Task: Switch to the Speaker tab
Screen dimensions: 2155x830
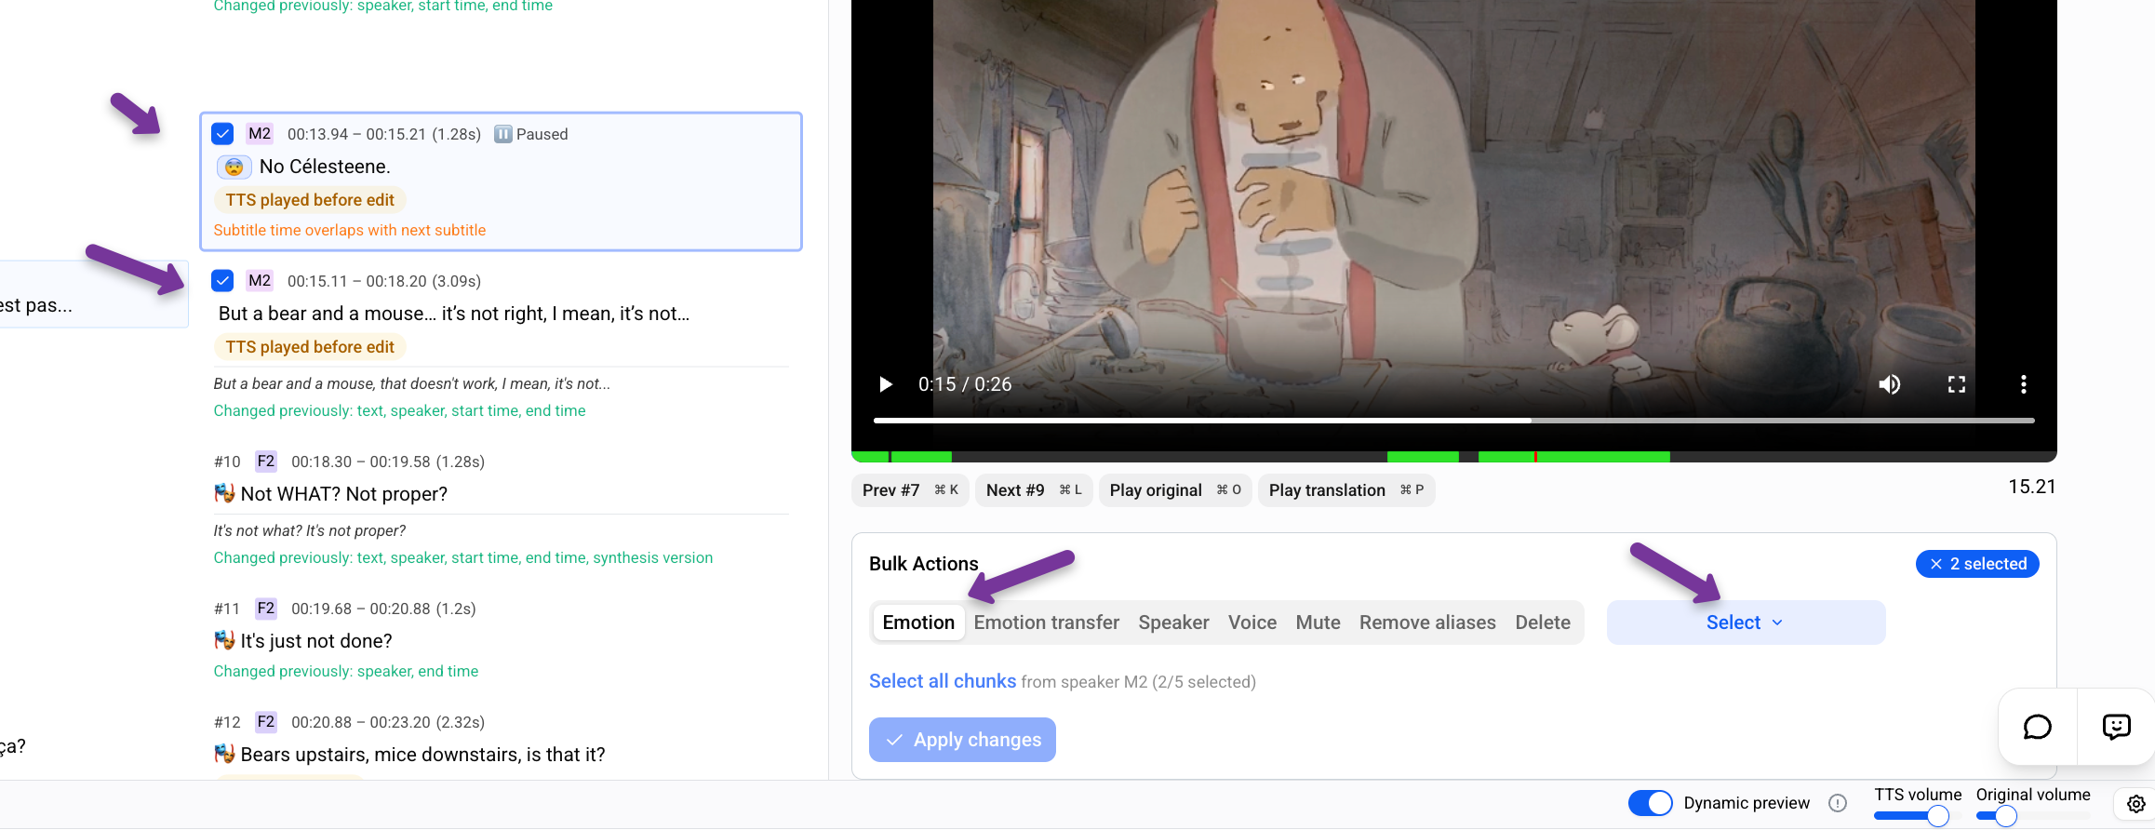Action: coord(1173,622)
